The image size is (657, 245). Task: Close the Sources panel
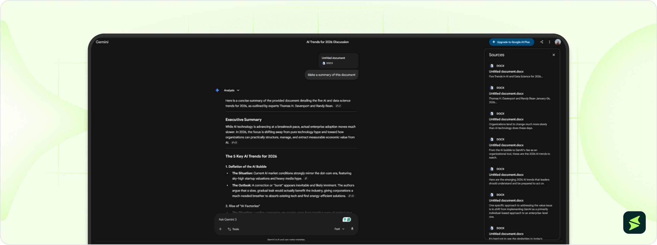coord(554,55)
